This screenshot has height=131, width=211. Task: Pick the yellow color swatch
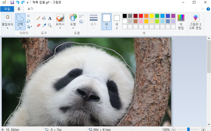click(x=152, y=16)
